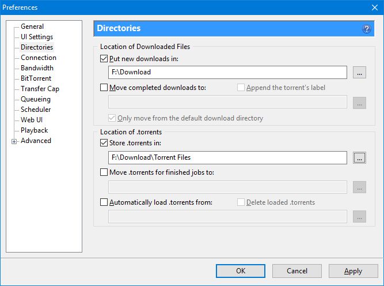Image resolution: width=384 pixels, height=286 pixels.
Task: Go to the Connection settings
Action: tap(39, 58)
